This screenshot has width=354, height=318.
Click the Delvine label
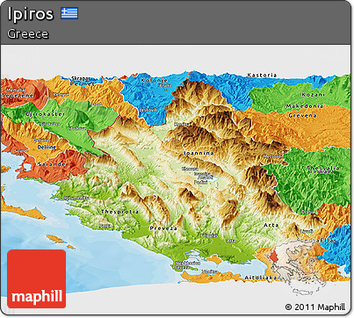point(47,147)
